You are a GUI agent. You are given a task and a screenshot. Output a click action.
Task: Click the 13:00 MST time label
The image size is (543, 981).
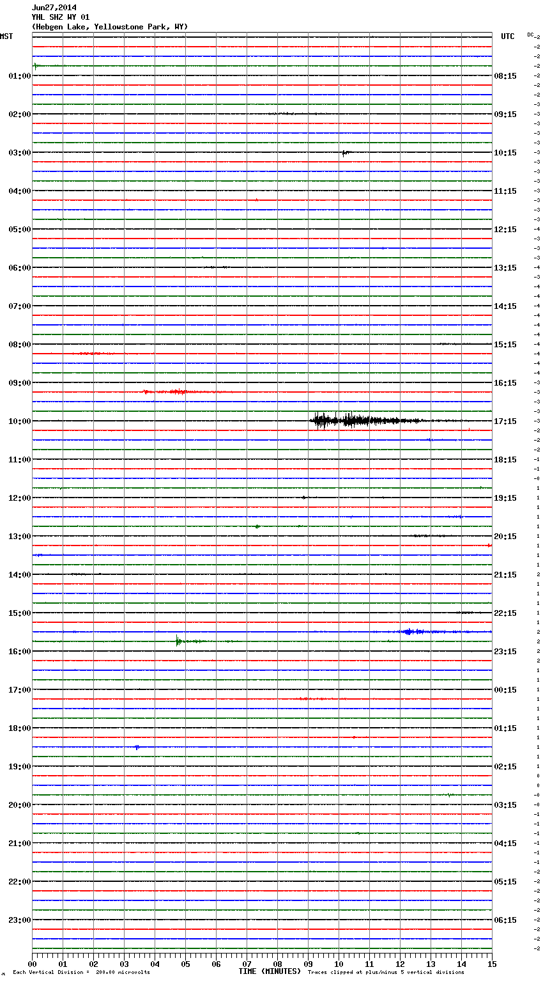(x=20, y=537)
